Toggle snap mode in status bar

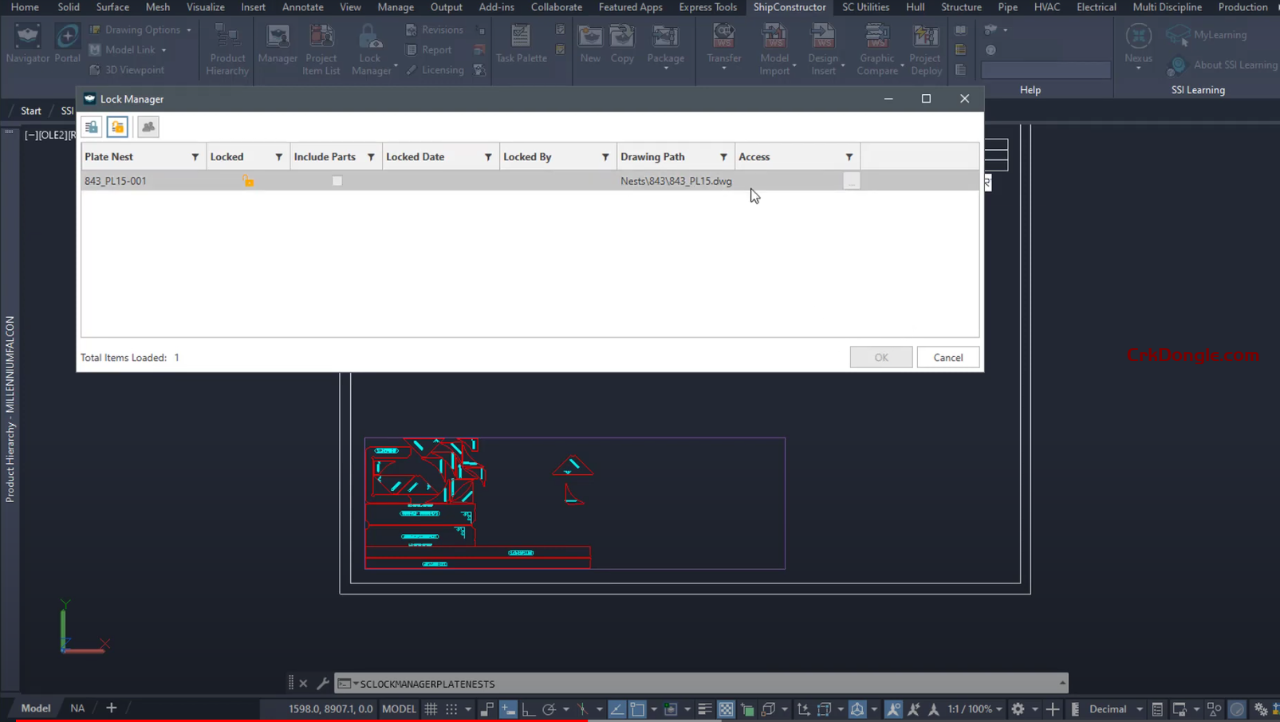point(451,708)
